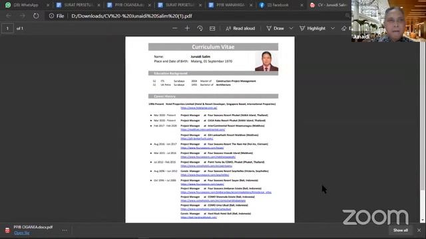426x239 pixels.
Task: Click the birth date text Malang, 01 September 1970
Action: click(x=212, y=61)
